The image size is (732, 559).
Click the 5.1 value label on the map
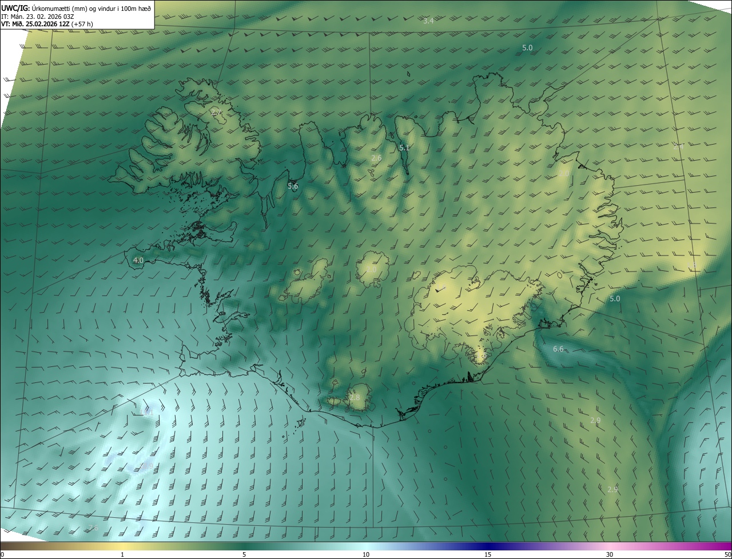pyautogui.click(x=404, y=148)
